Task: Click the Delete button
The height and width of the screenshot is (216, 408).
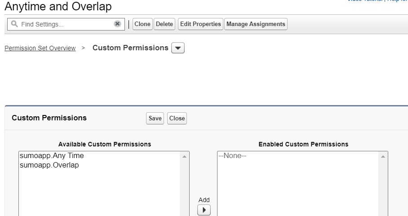Action: tap(164, 24)
